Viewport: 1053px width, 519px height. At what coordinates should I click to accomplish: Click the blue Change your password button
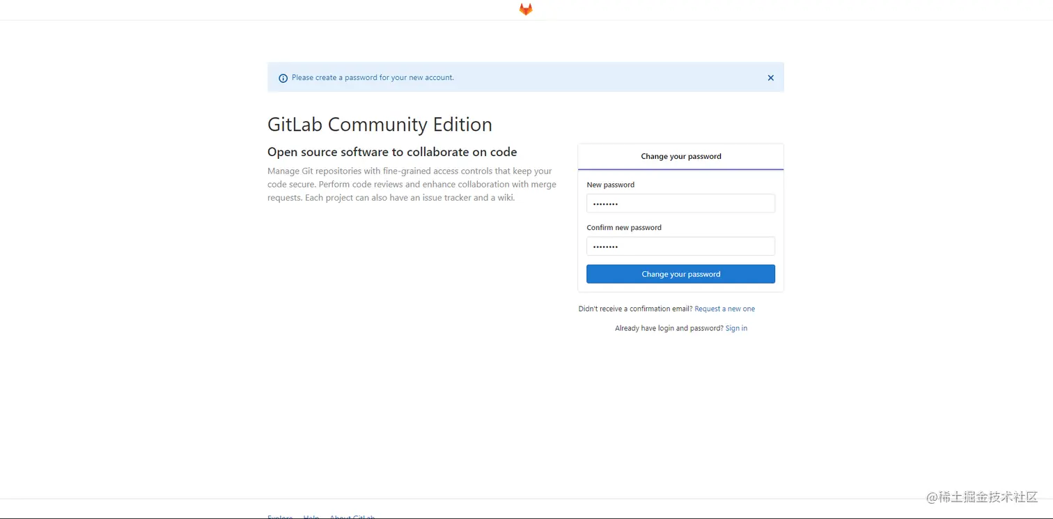[680, 274]
